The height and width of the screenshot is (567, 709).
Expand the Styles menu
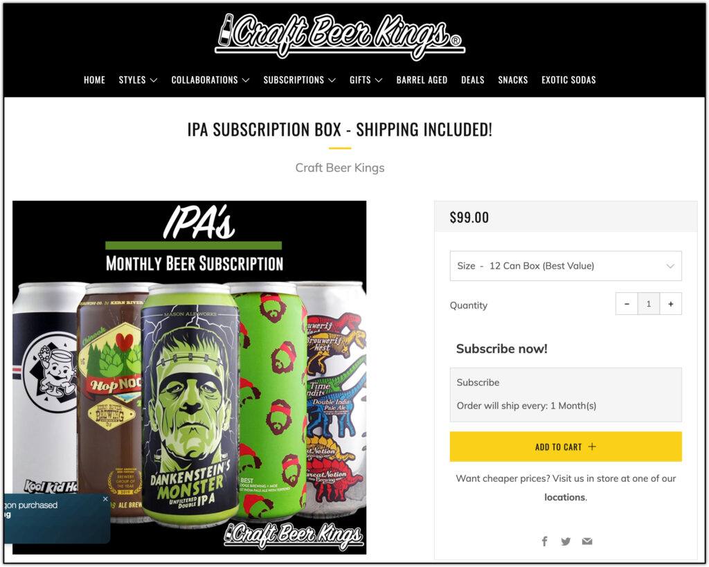138,80
